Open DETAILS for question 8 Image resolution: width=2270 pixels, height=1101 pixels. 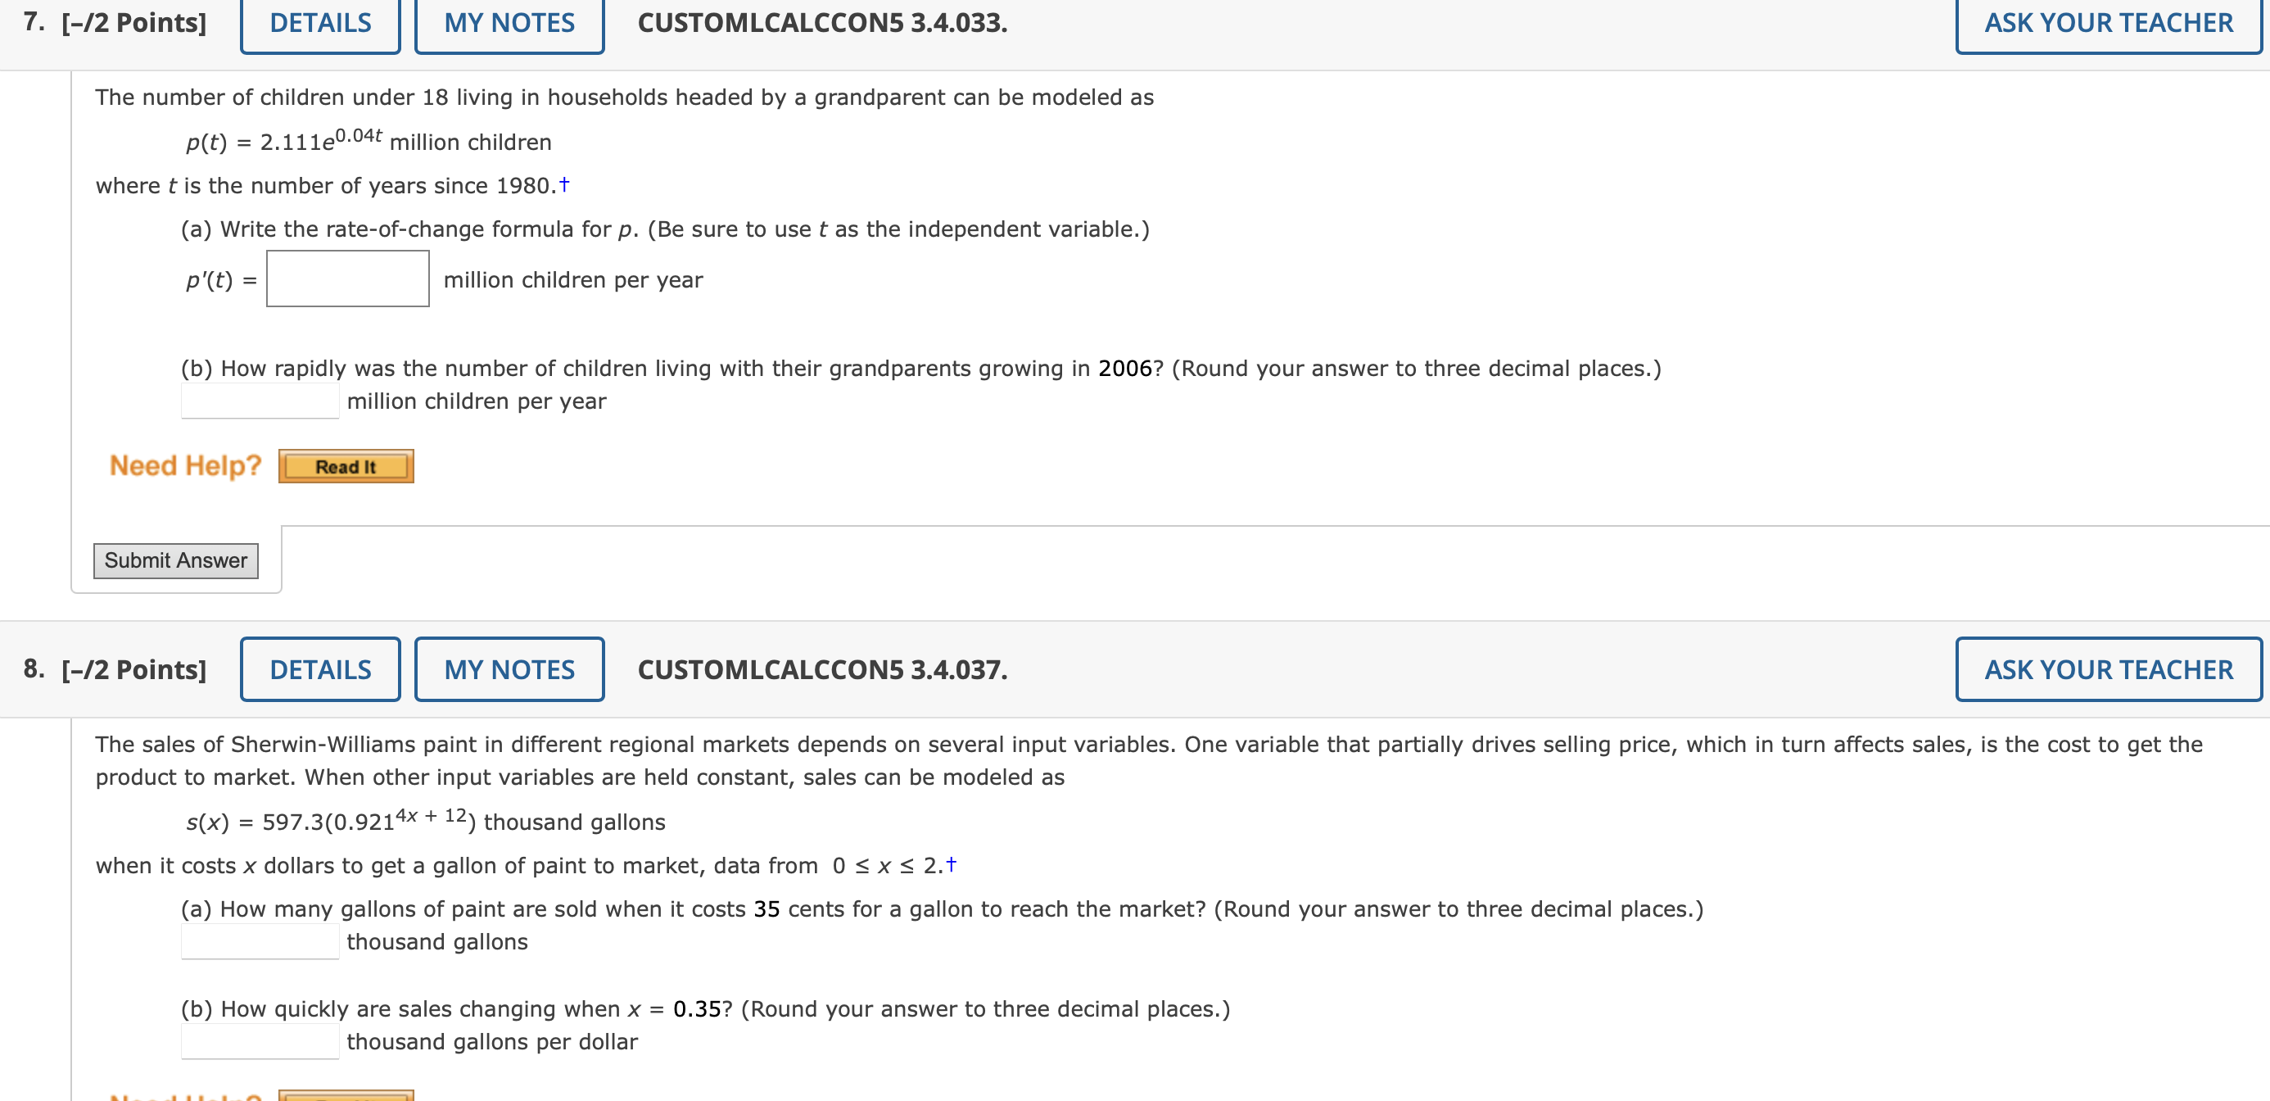[320, 669]
